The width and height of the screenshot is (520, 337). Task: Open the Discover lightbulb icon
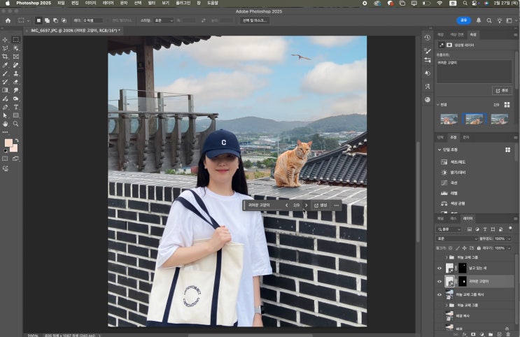[x=500, y=20]
